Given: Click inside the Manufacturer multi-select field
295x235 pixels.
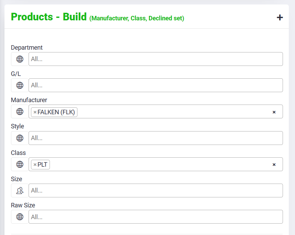Looking at the screenshot, I should pyautogui.click(x=172, y=112).
